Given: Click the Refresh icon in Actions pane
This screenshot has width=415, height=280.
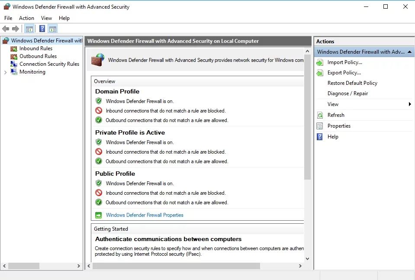Looking at the screenshot, I should (320, 115).
